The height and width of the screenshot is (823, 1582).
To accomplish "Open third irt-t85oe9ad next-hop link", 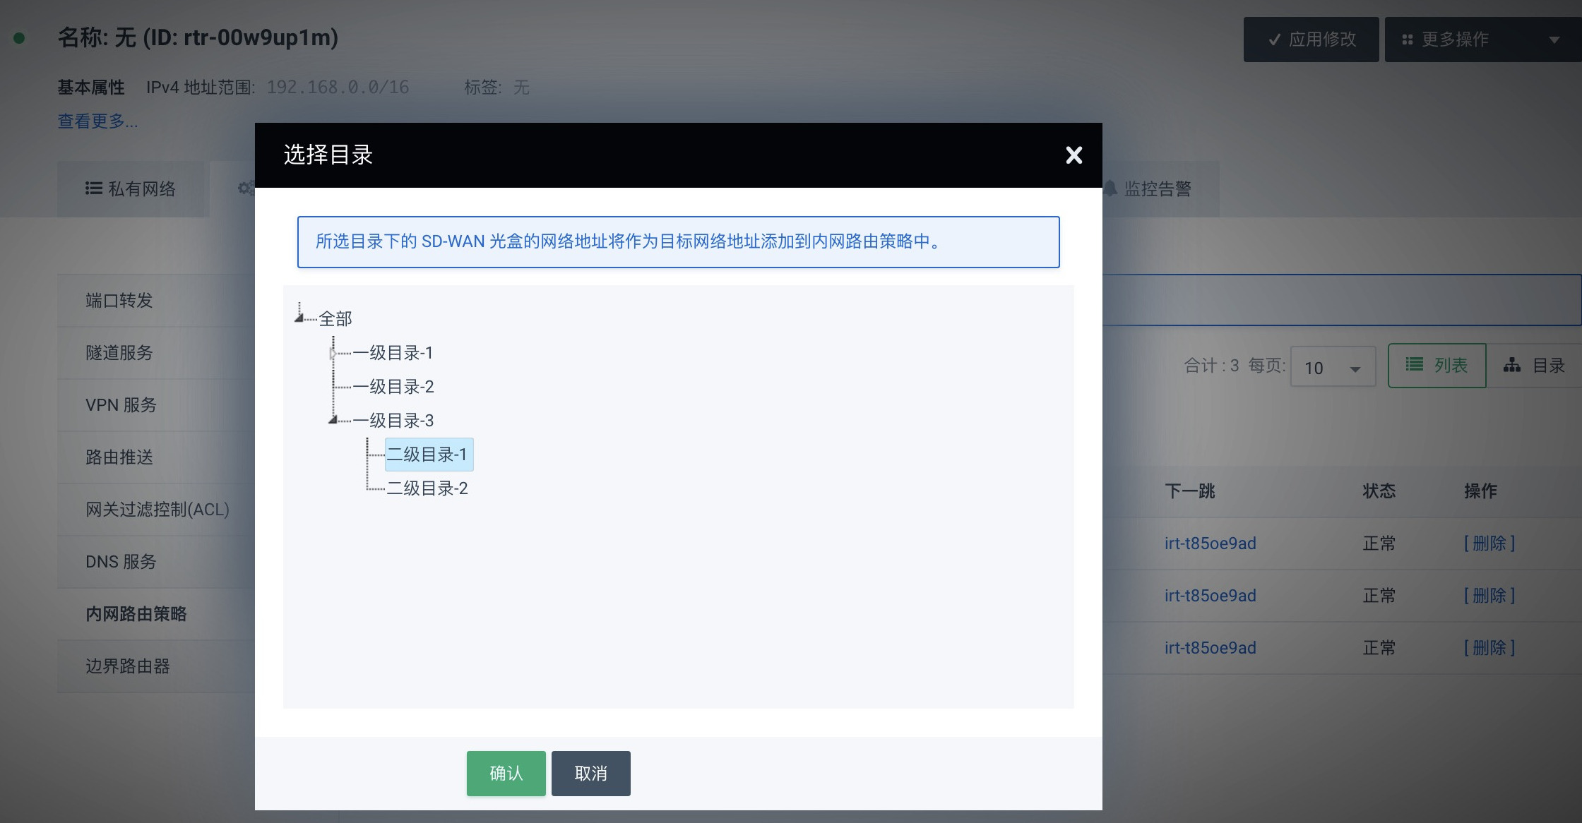I will pyautogui.click(x=1210, y=648).
